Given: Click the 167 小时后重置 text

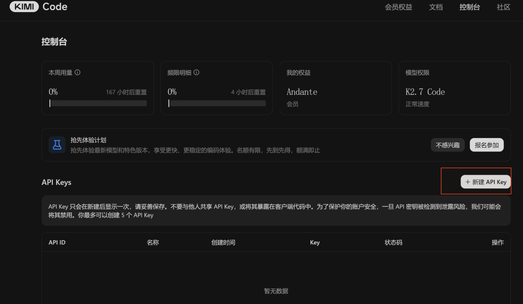Looking at the screenshot, I should pos(126,92).
